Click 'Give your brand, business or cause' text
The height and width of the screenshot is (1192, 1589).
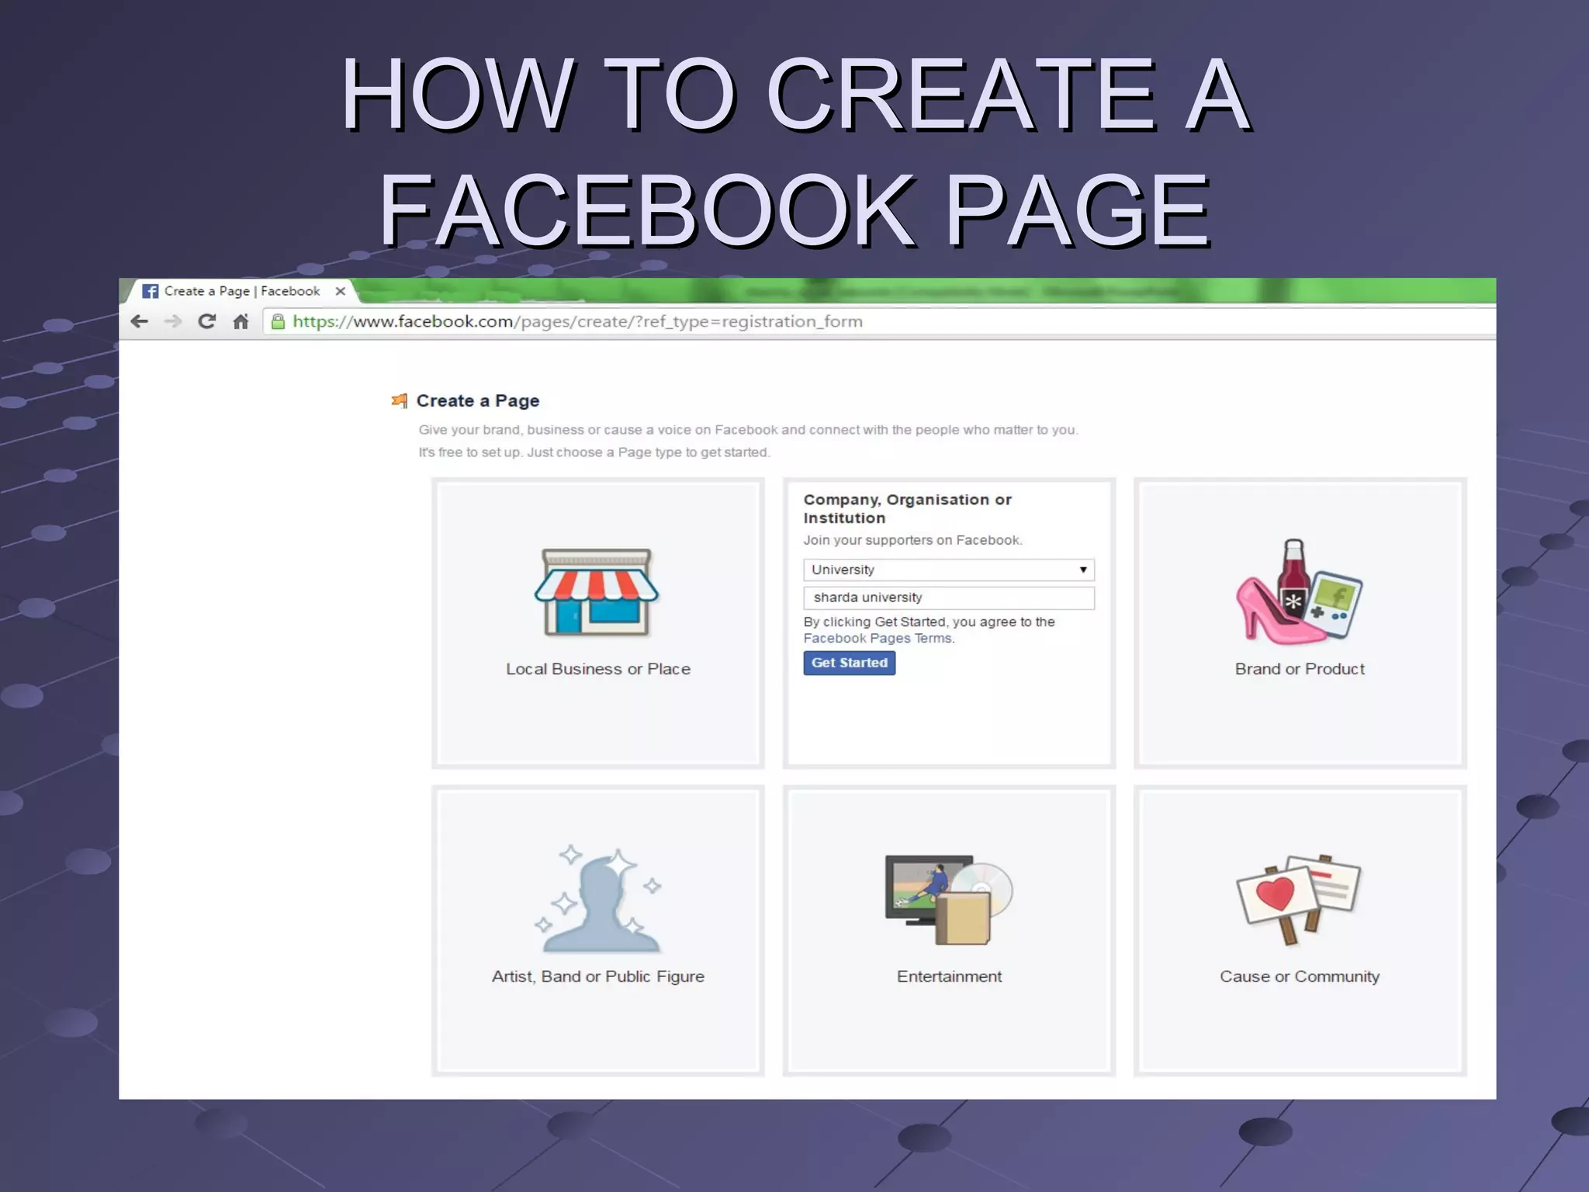click(748, 430)
